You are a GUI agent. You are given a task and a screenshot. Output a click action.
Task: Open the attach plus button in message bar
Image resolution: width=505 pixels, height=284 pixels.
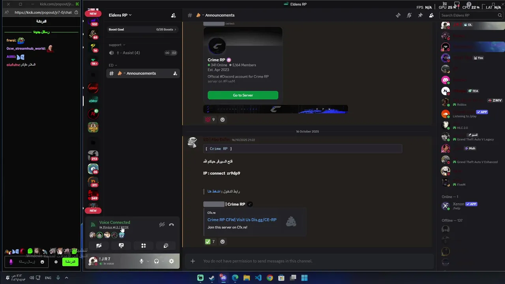point(193,261)
